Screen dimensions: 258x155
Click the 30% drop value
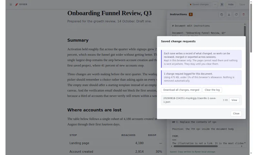[x=159, y=151]
